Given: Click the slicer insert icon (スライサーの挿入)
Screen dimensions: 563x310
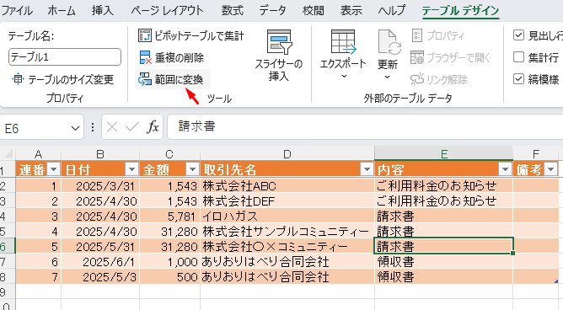Looking at the screenshot, I should click(279, 42).
